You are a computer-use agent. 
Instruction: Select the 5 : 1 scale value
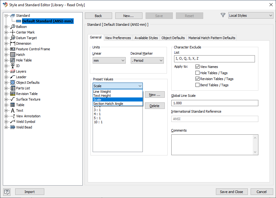[x=97, y=118]
